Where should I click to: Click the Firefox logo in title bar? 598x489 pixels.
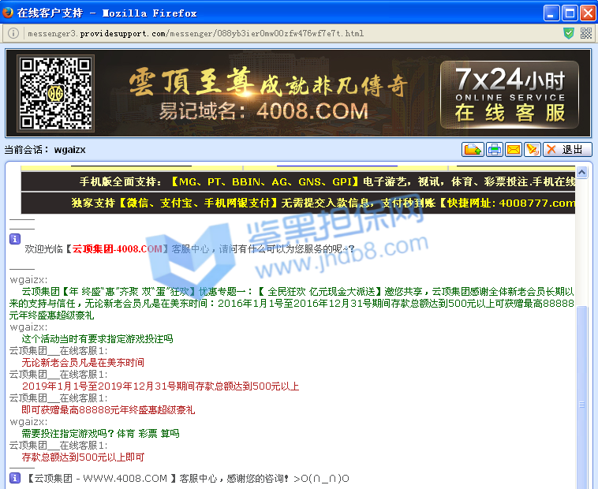coord(10,13)
